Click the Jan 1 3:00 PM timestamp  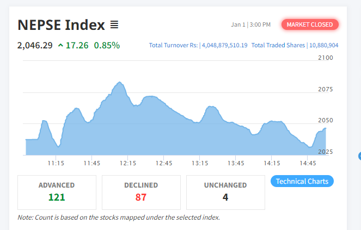point(250,24)
